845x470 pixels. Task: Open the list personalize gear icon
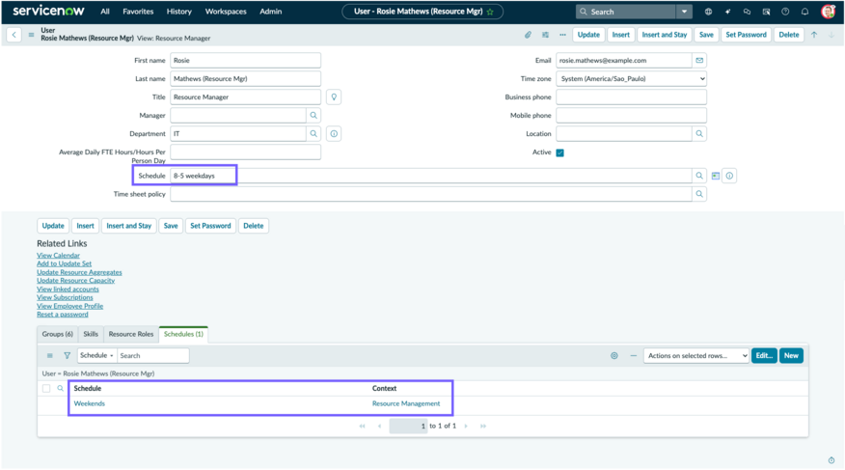613,356
